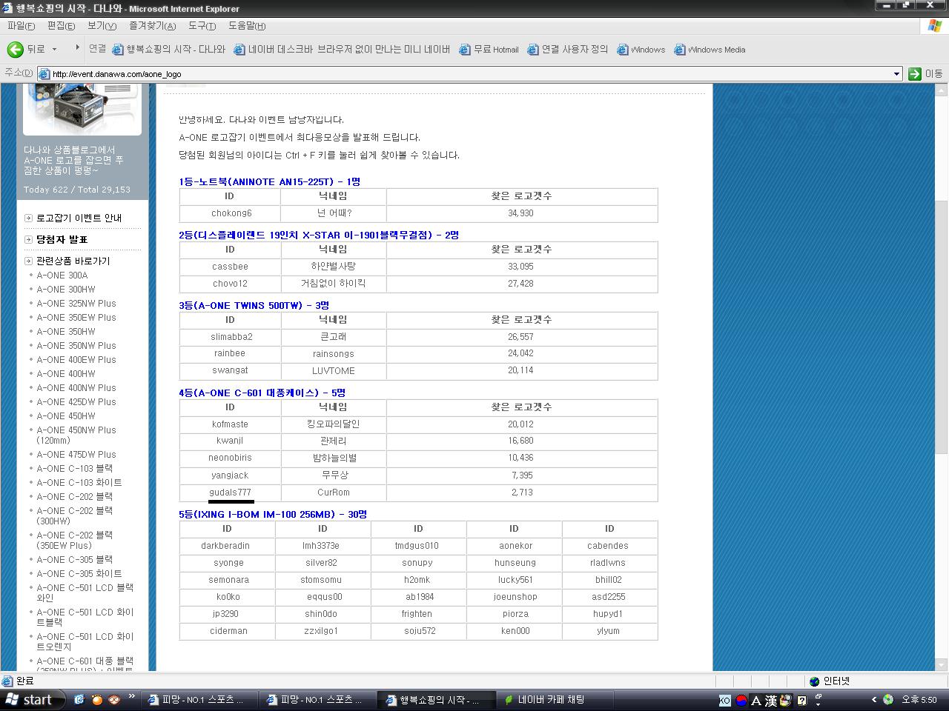Open the 무료 Hotmail favorites link
The width and height of the screenshot is (949, 711).
[489, 50]
